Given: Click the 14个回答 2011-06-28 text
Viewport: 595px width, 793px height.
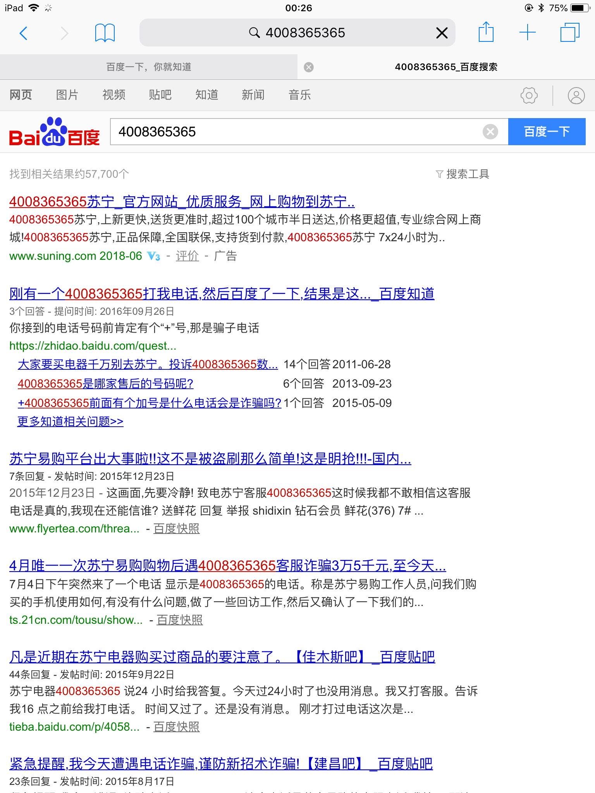Looking at the screenshot, I should tap(337, 364).
